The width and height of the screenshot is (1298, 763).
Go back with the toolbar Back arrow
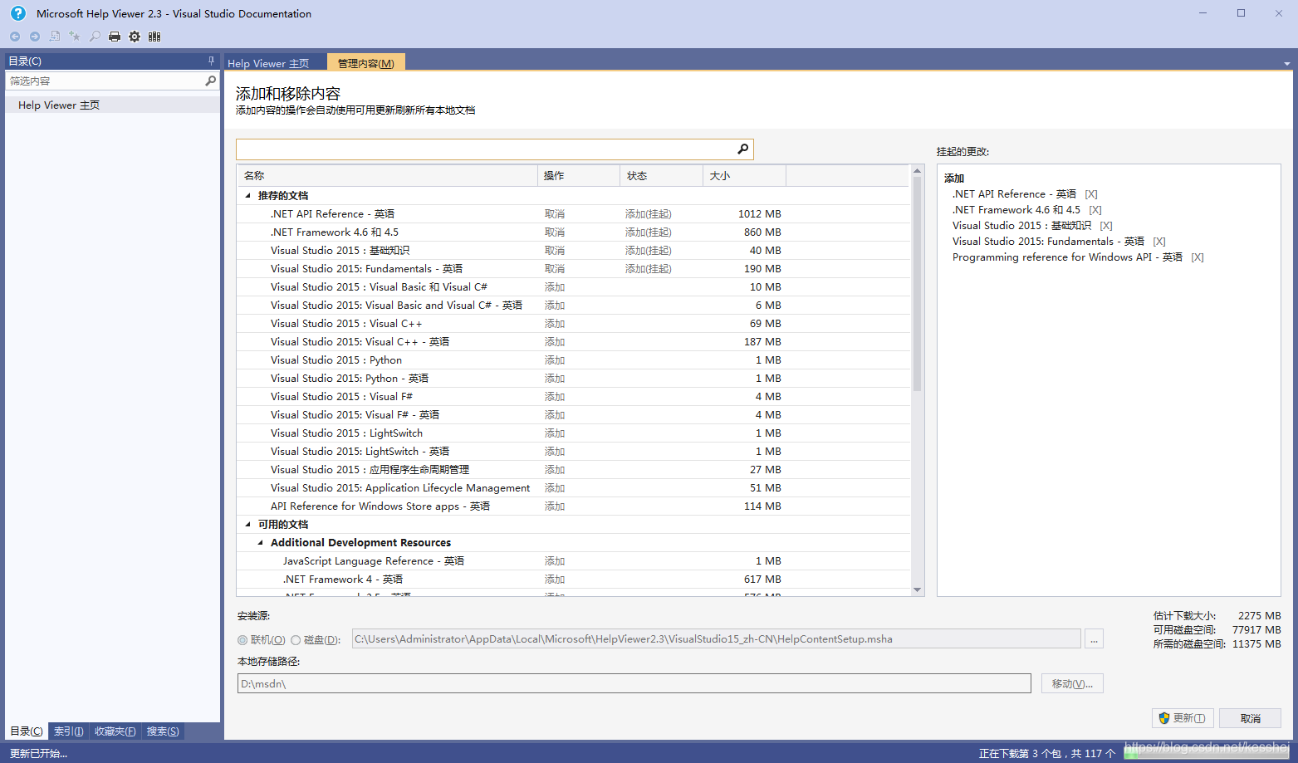point(15,37)
